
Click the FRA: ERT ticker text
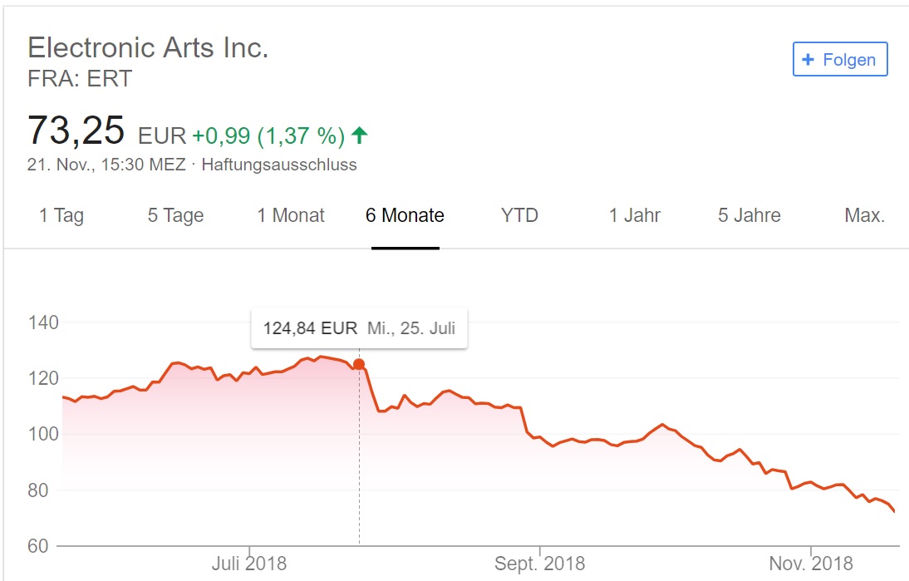(80, 78)
